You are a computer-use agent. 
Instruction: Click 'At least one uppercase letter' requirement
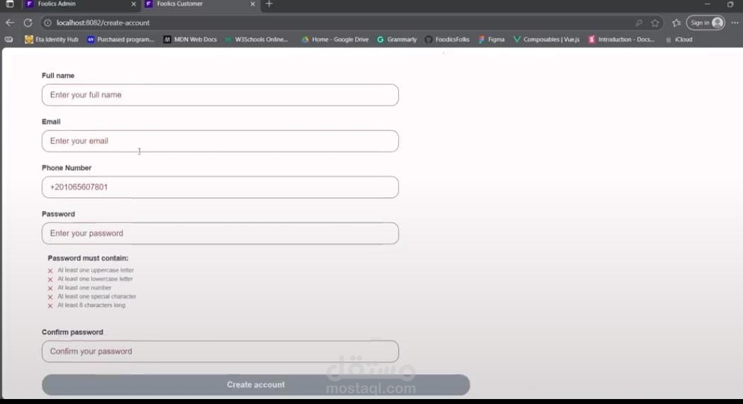pos(96,270)
